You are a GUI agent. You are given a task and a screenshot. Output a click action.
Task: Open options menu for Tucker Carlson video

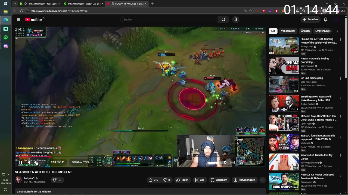pyautogui.click(x=340, y=97)
